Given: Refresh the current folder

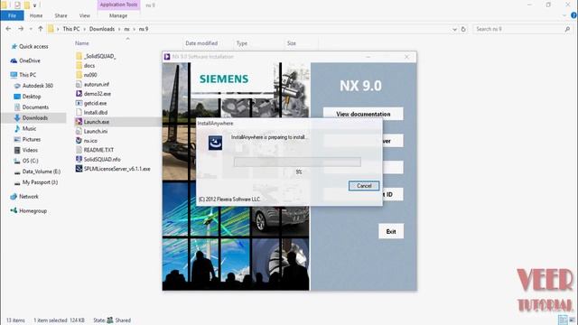Looking at the screenshot, I should (x=463, y=29).
